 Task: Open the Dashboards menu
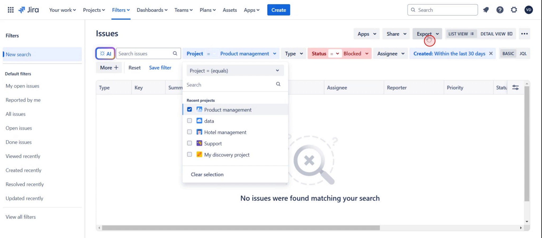pyautogui.click(x=152, y=10)
